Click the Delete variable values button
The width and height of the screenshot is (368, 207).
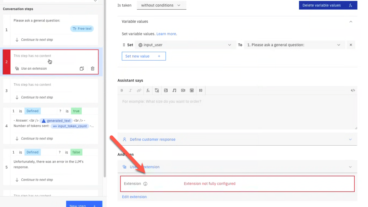[328, 5]
